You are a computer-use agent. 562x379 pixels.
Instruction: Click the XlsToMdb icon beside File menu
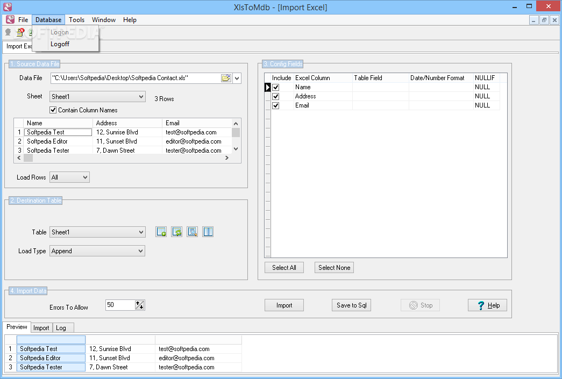point(10,20)
